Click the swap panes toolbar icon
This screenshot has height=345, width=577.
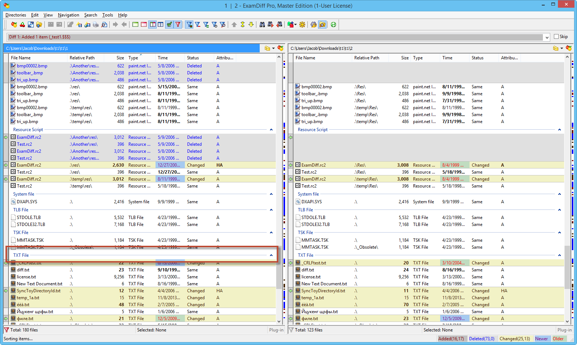click(31, 25)
